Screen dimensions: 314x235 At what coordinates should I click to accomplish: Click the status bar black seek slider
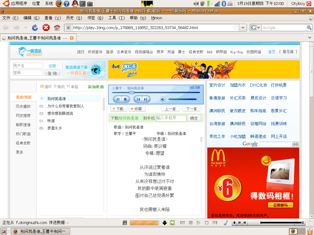(282, 223)
